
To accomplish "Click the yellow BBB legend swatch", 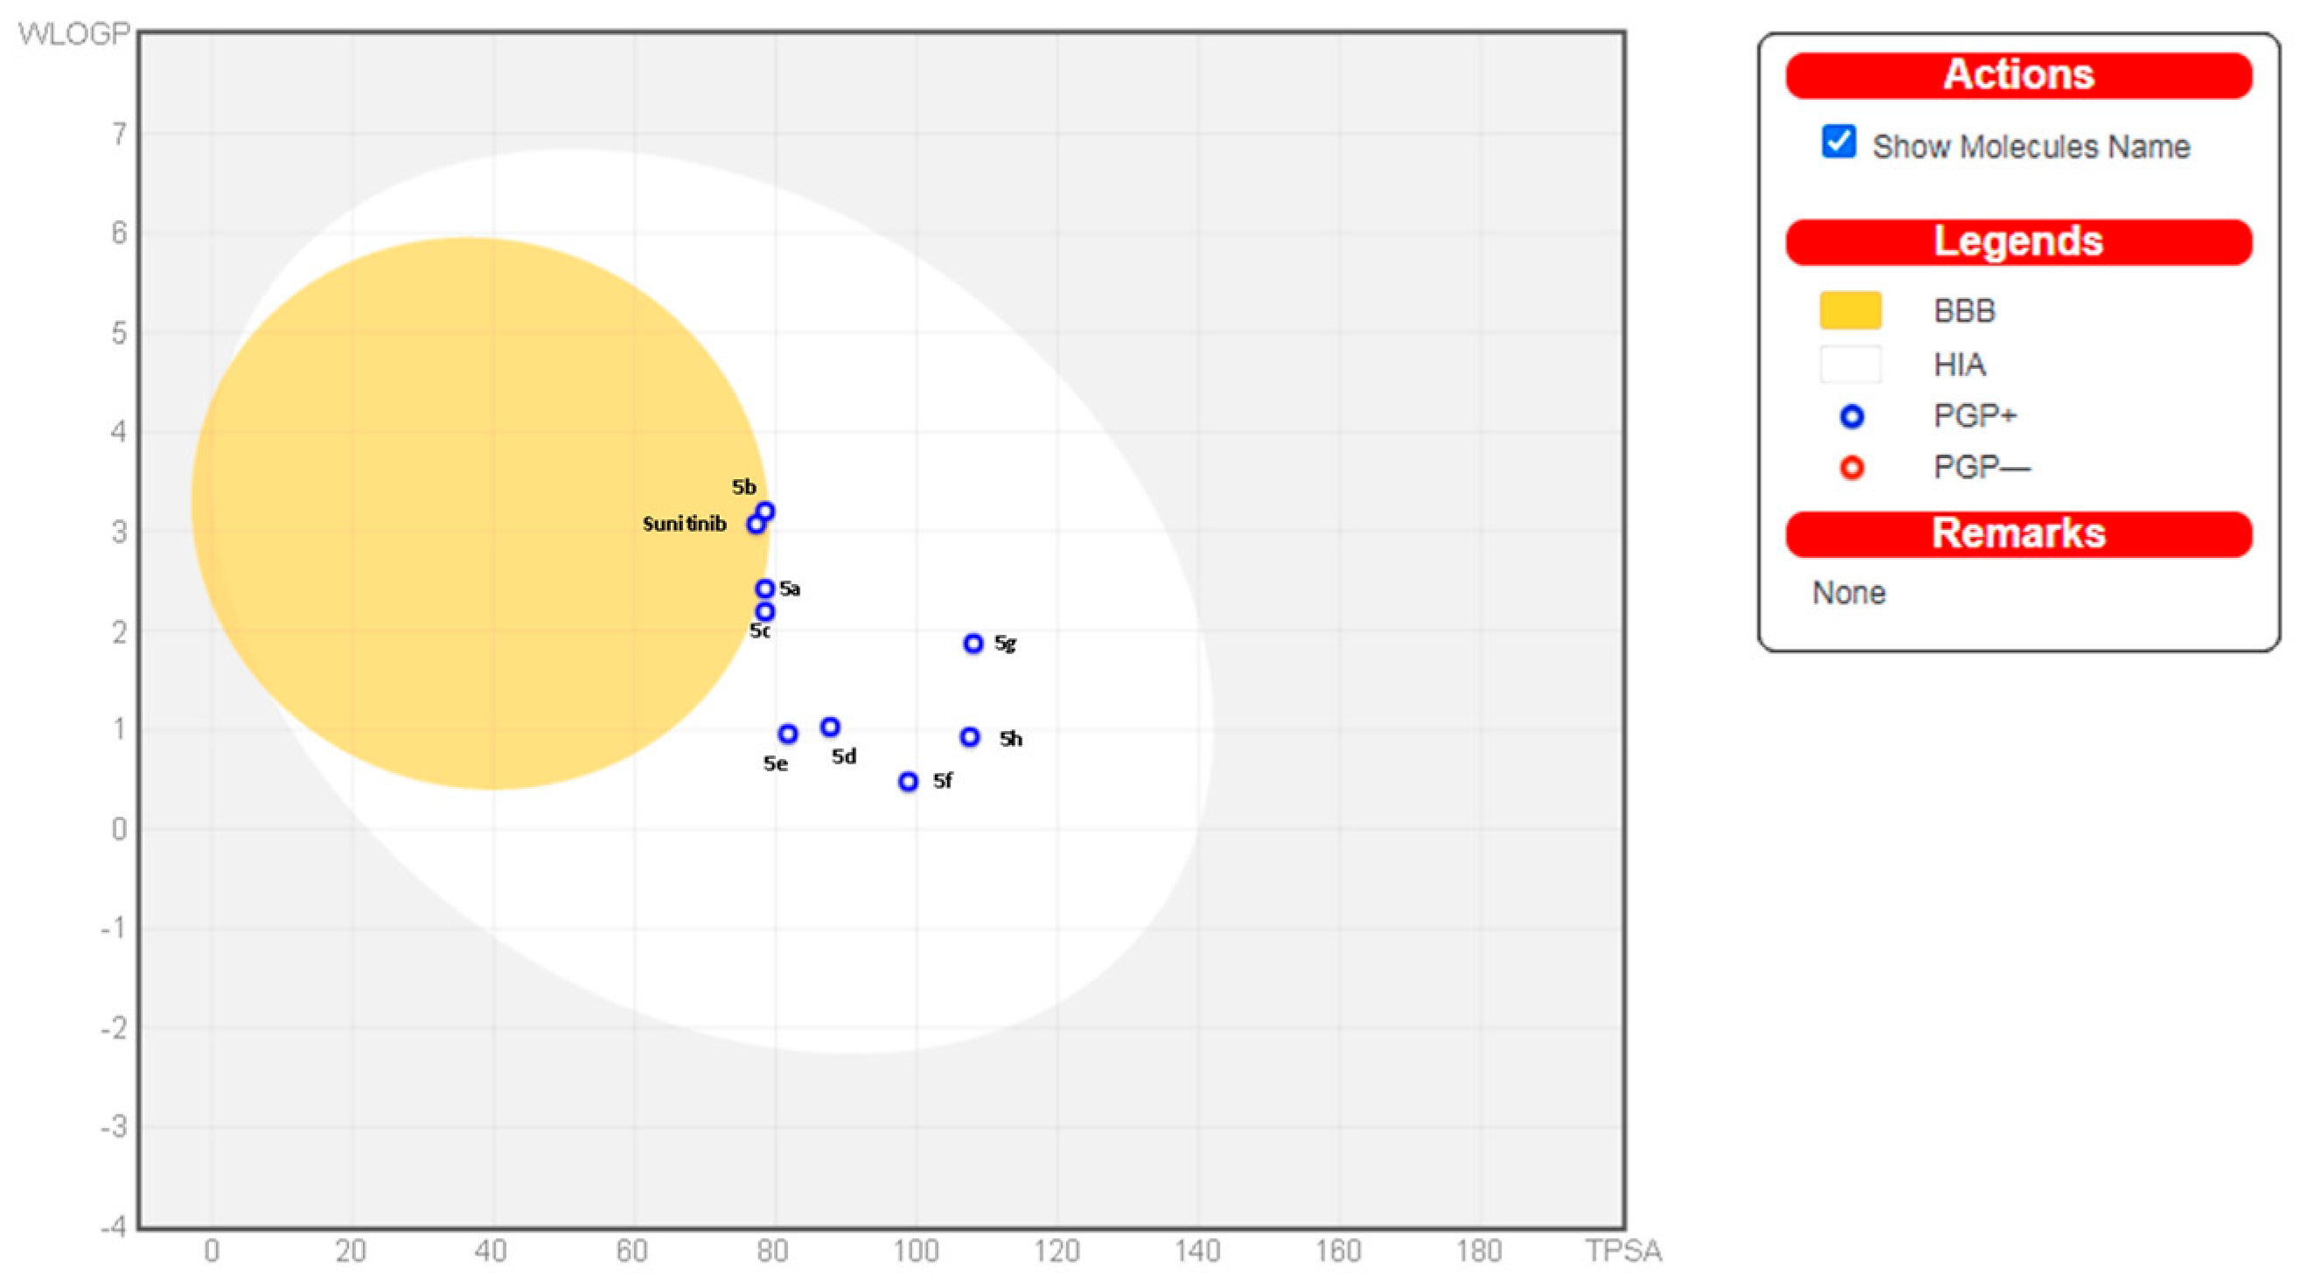I will [x=1850, y=310].
